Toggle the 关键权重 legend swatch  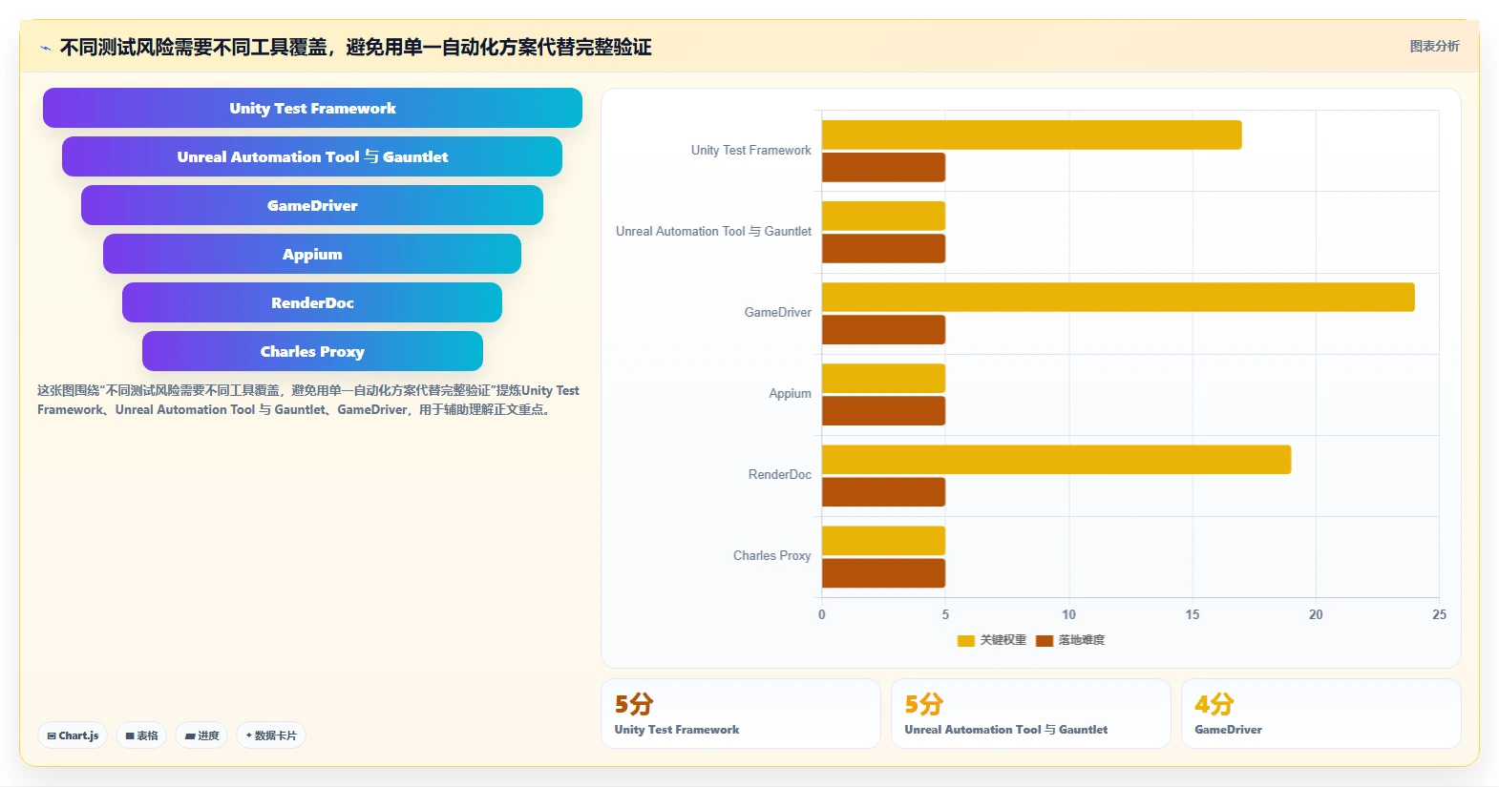(965, 640)
